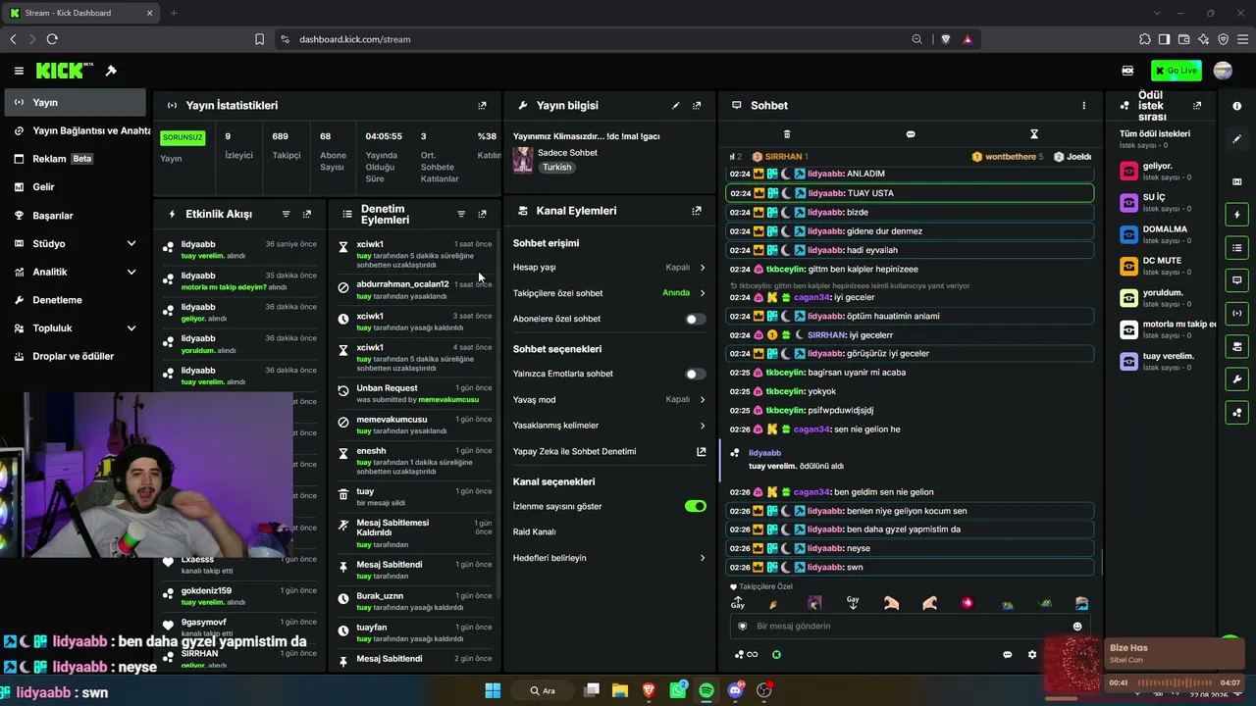The image size is (1256, 706).
Task: Select Gelir in the left sidebar
Action: pyautogui.click(x=75, y=186)
